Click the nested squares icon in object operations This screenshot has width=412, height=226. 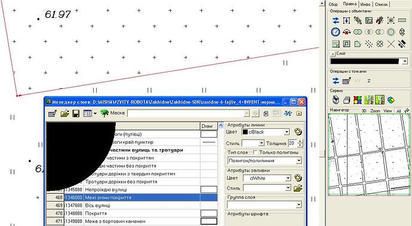(346, 44)
